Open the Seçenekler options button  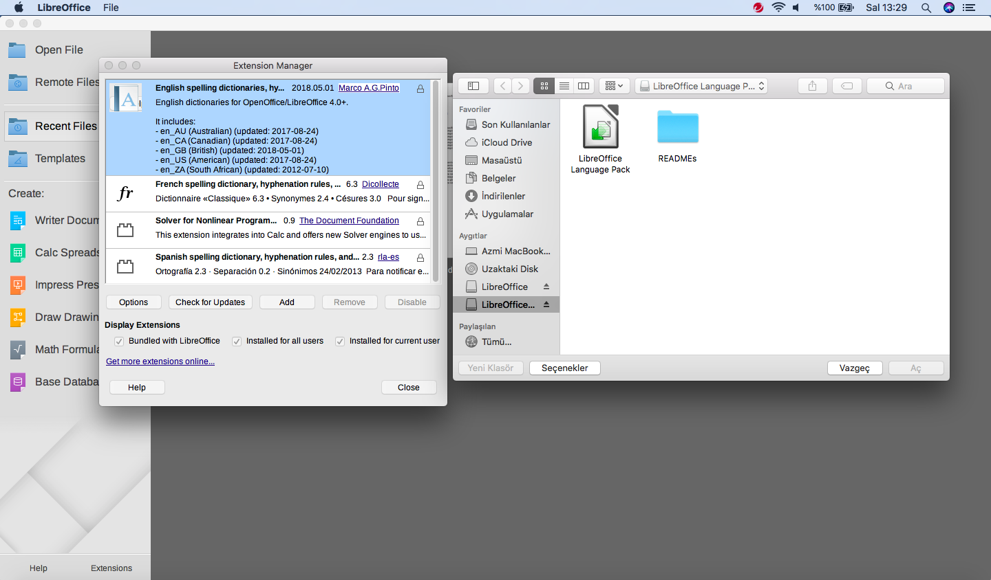tap(564, 368)
